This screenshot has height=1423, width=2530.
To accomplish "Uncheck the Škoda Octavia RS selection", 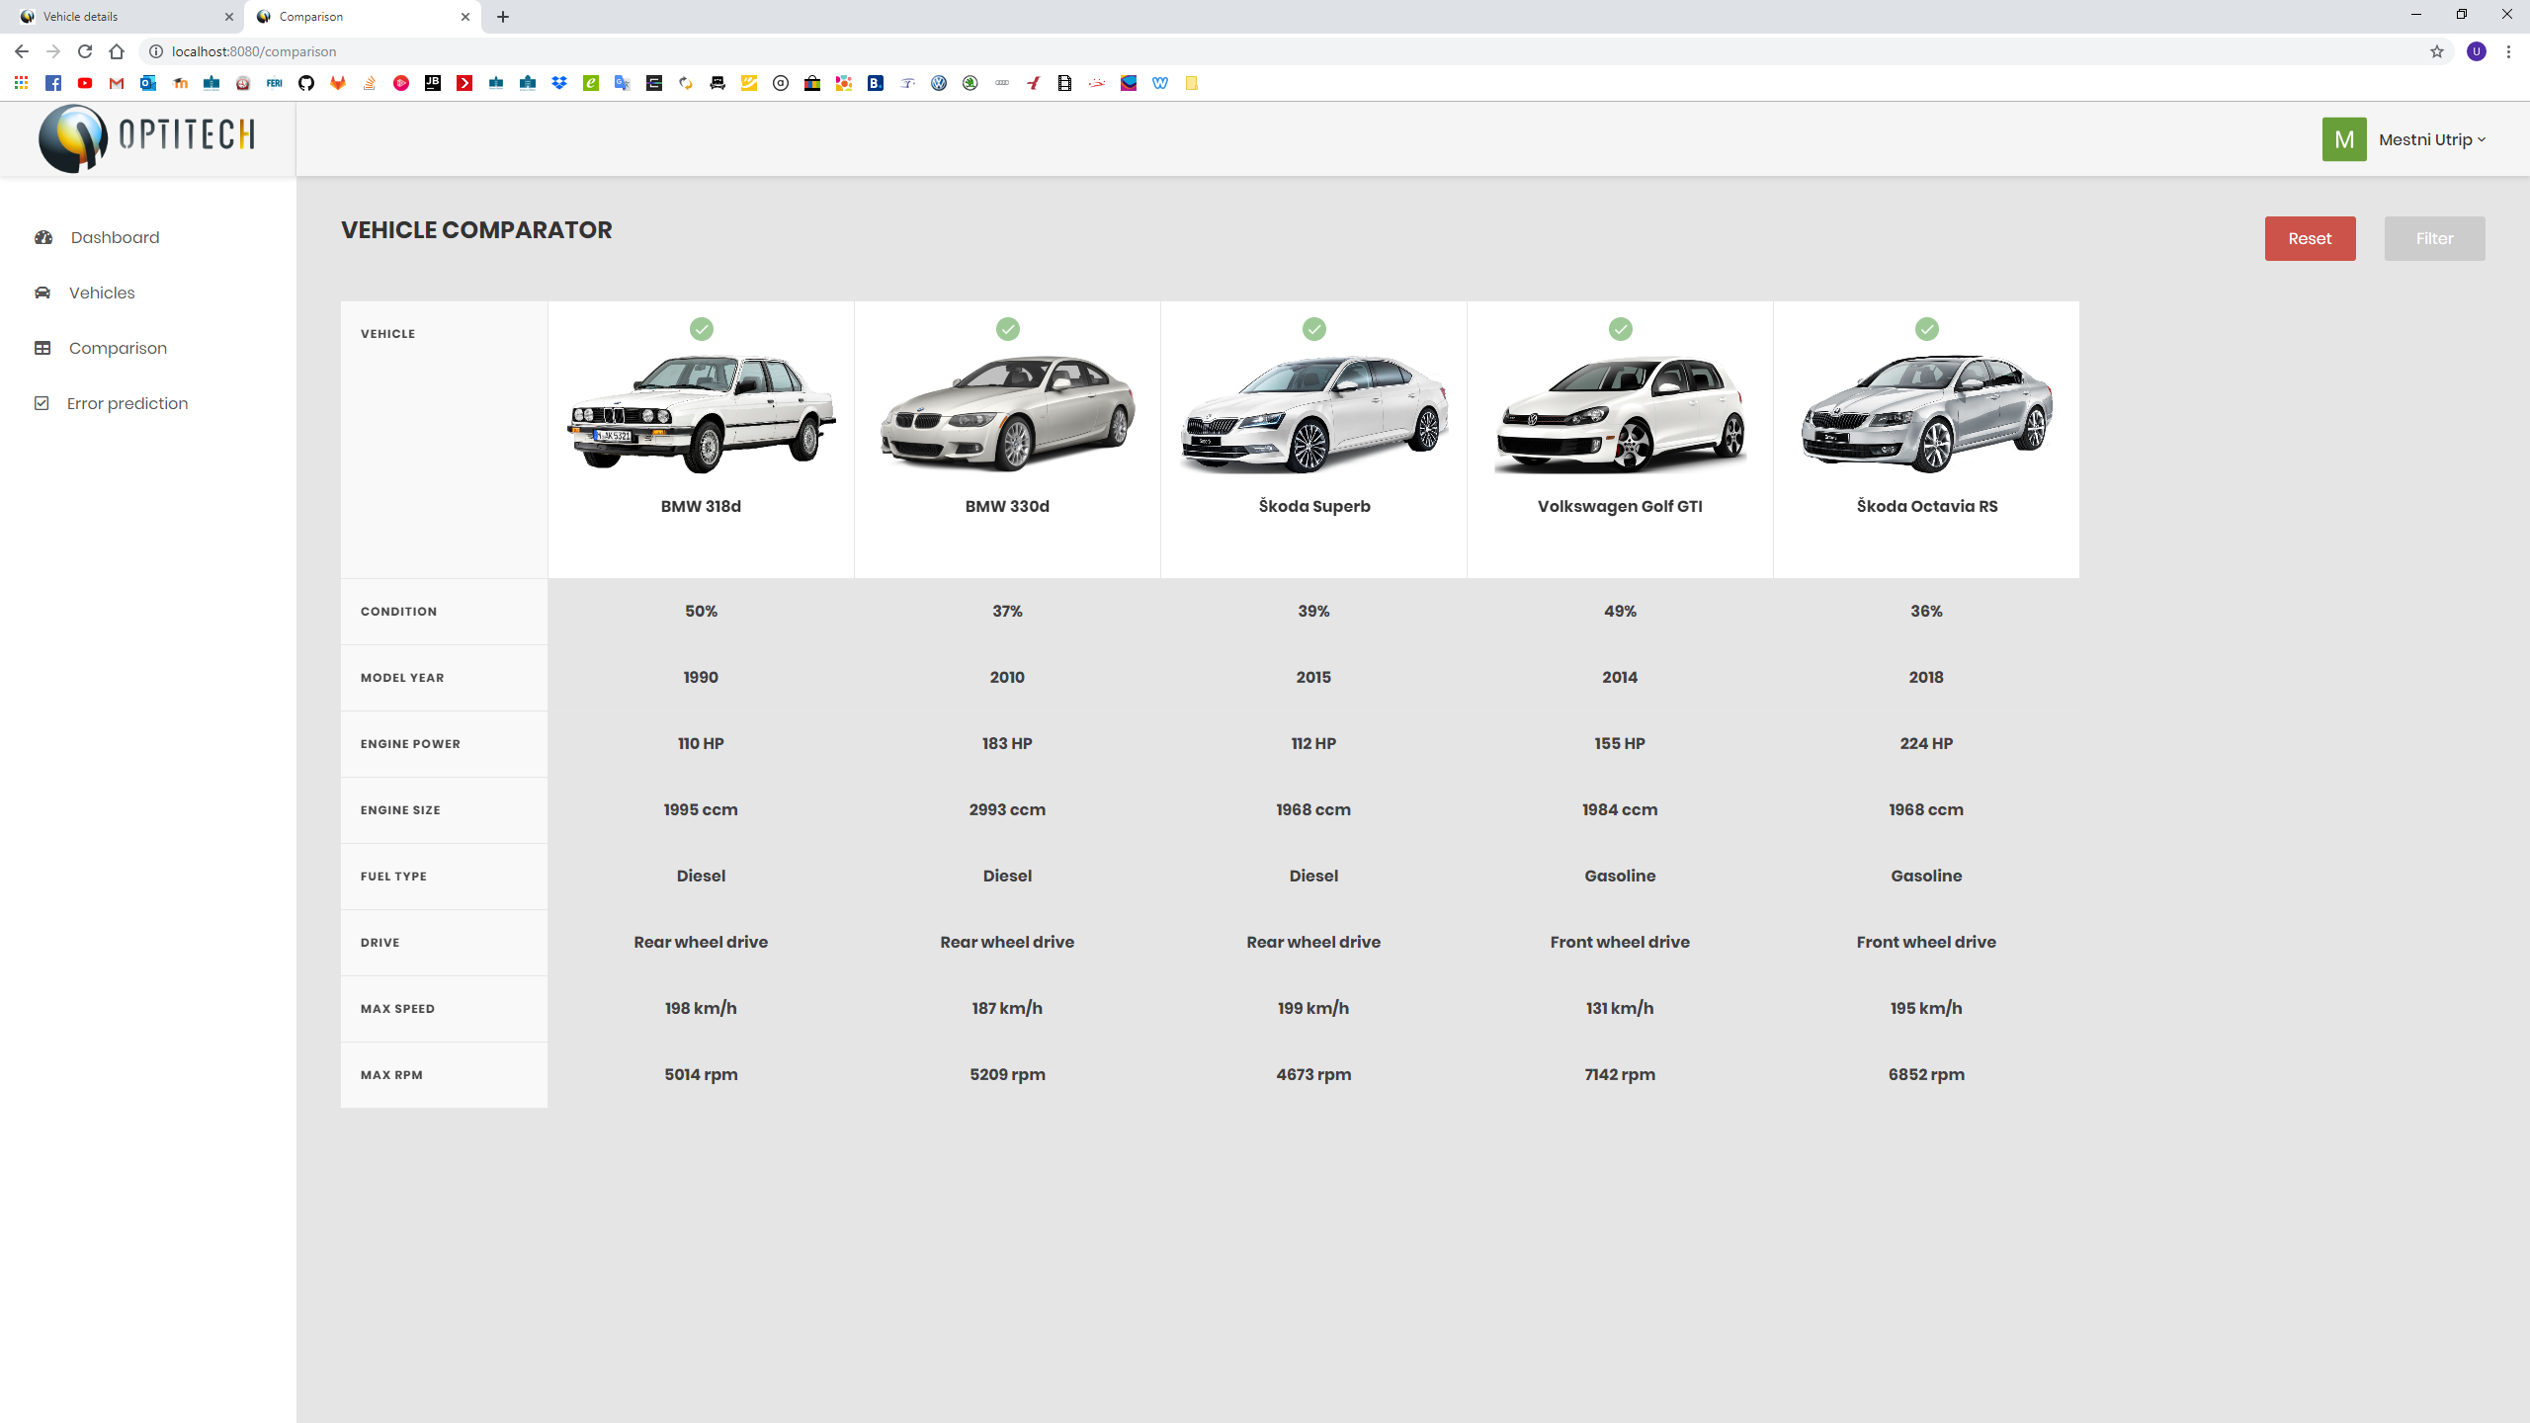I will tap(1926, 329).
